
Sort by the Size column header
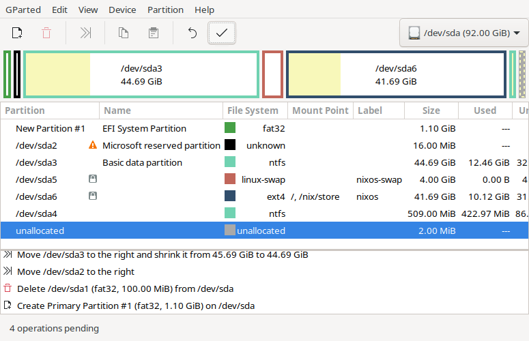pos(431,110)
